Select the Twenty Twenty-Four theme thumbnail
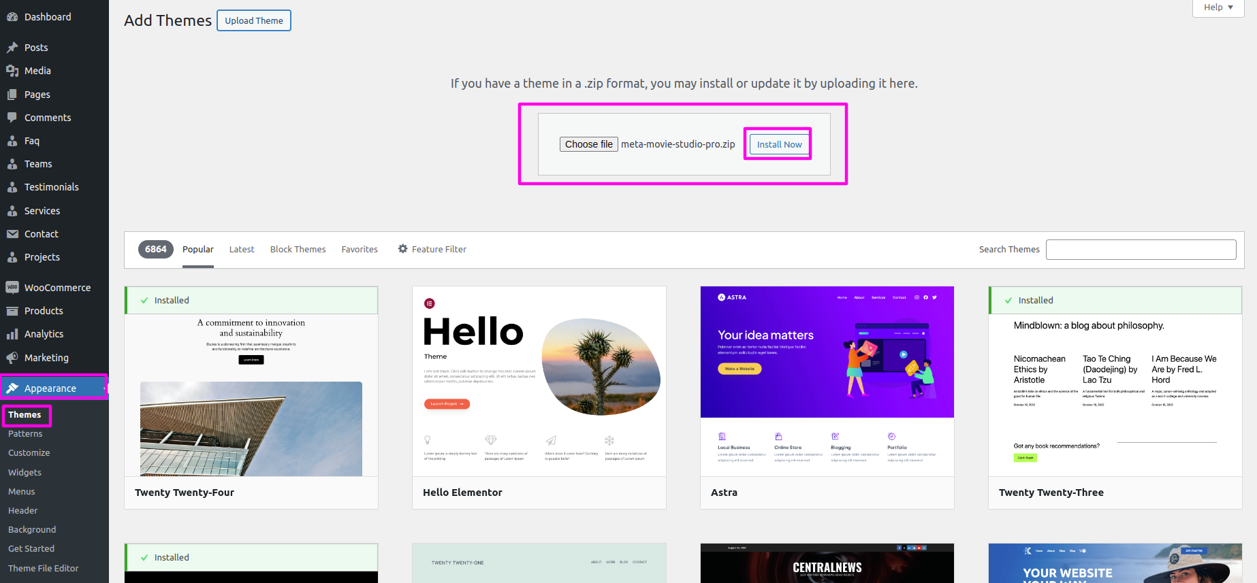 tap(251, 382)
